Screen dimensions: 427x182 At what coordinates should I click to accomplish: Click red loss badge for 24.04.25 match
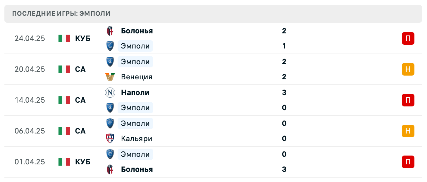click(x=408, y=38)
